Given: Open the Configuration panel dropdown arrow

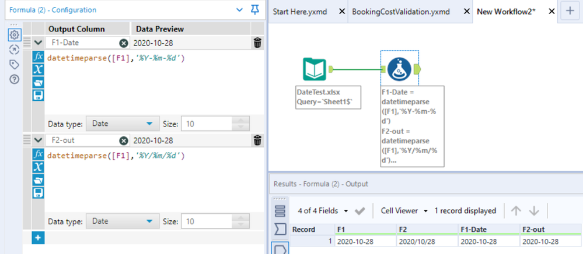Looking at the screenshot, I should (240, 10).
